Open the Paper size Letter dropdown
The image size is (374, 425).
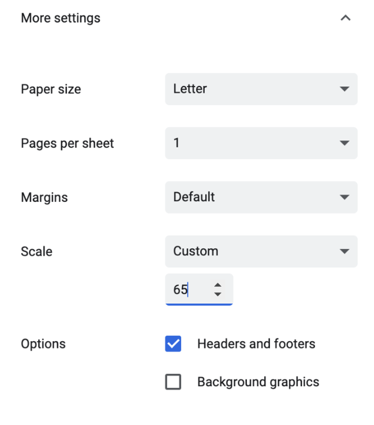click(x=261, y=89)
